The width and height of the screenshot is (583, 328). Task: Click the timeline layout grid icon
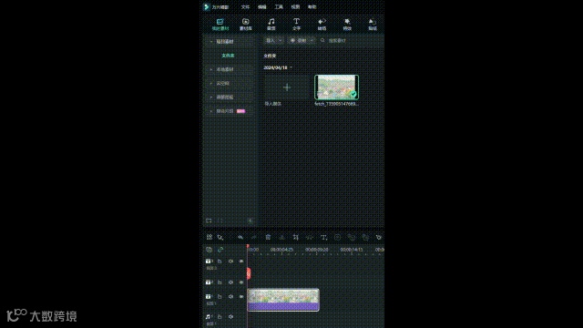pyautogui.click(x=210, y=237)
